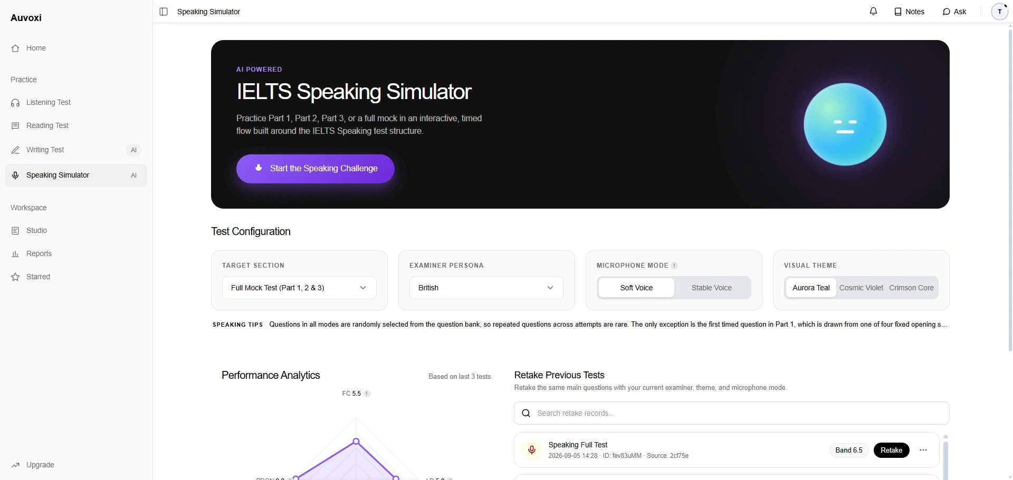Click the Speaking Full Test record title
The width and height of the screenshot is (1013, 480).
coord(578,445)
